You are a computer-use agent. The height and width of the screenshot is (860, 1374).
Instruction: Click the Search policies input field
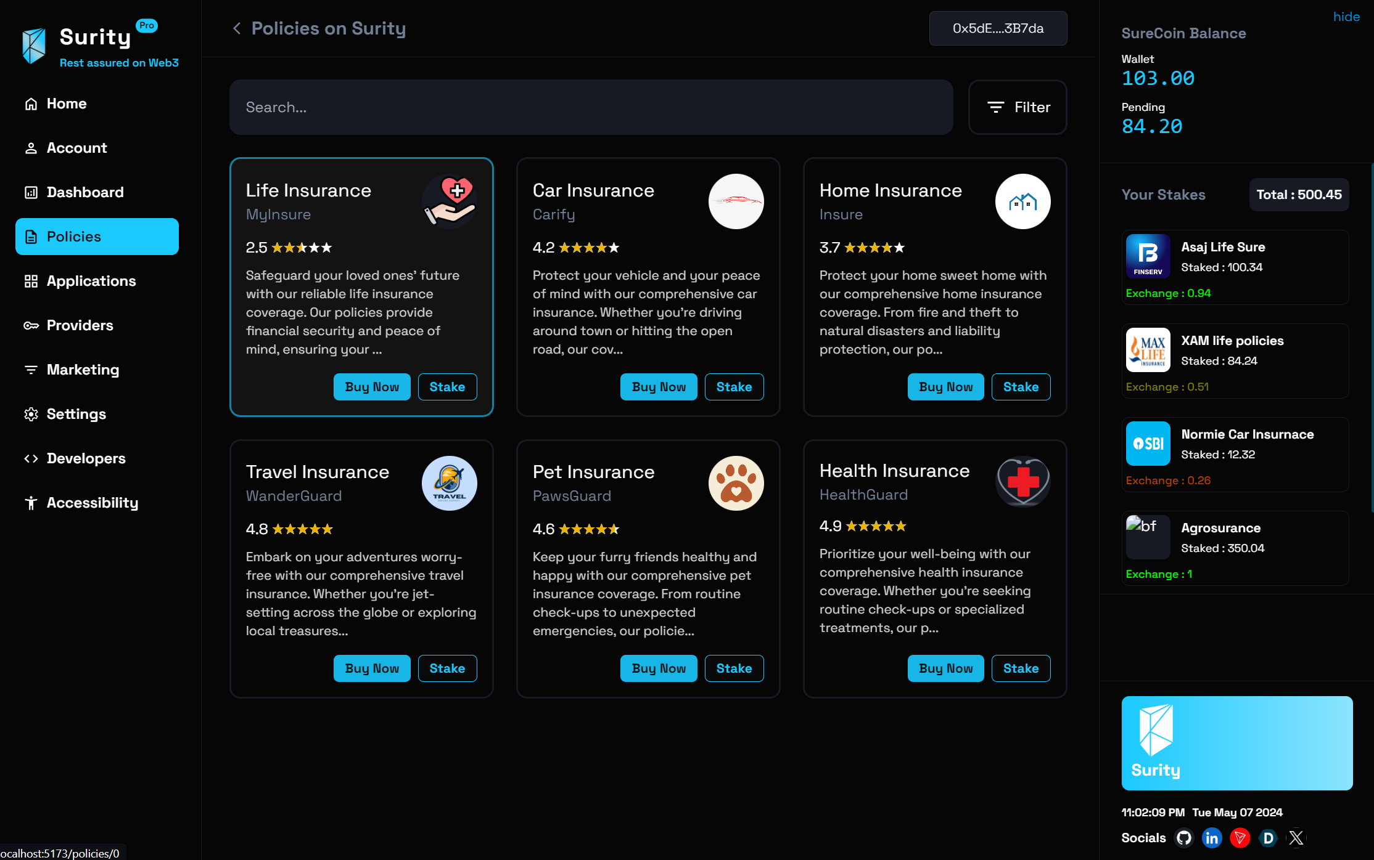click(x=591, y=107)
